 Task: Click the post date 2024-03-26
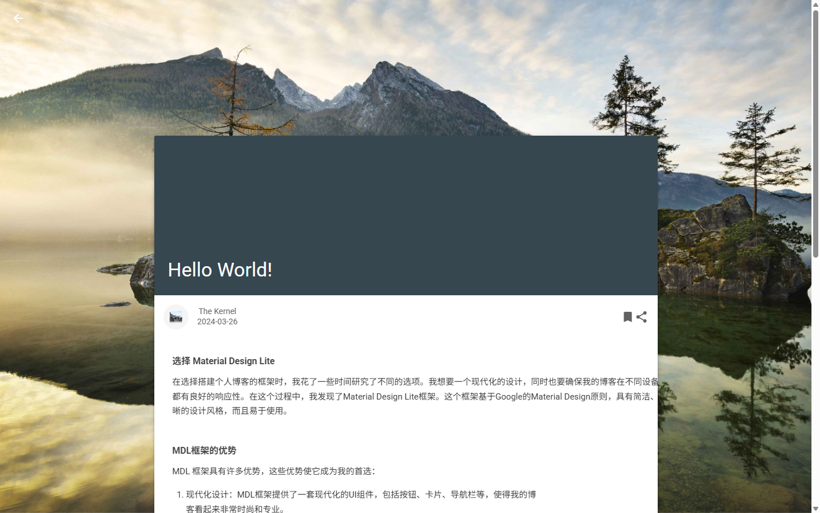click(x=217, y=321)
